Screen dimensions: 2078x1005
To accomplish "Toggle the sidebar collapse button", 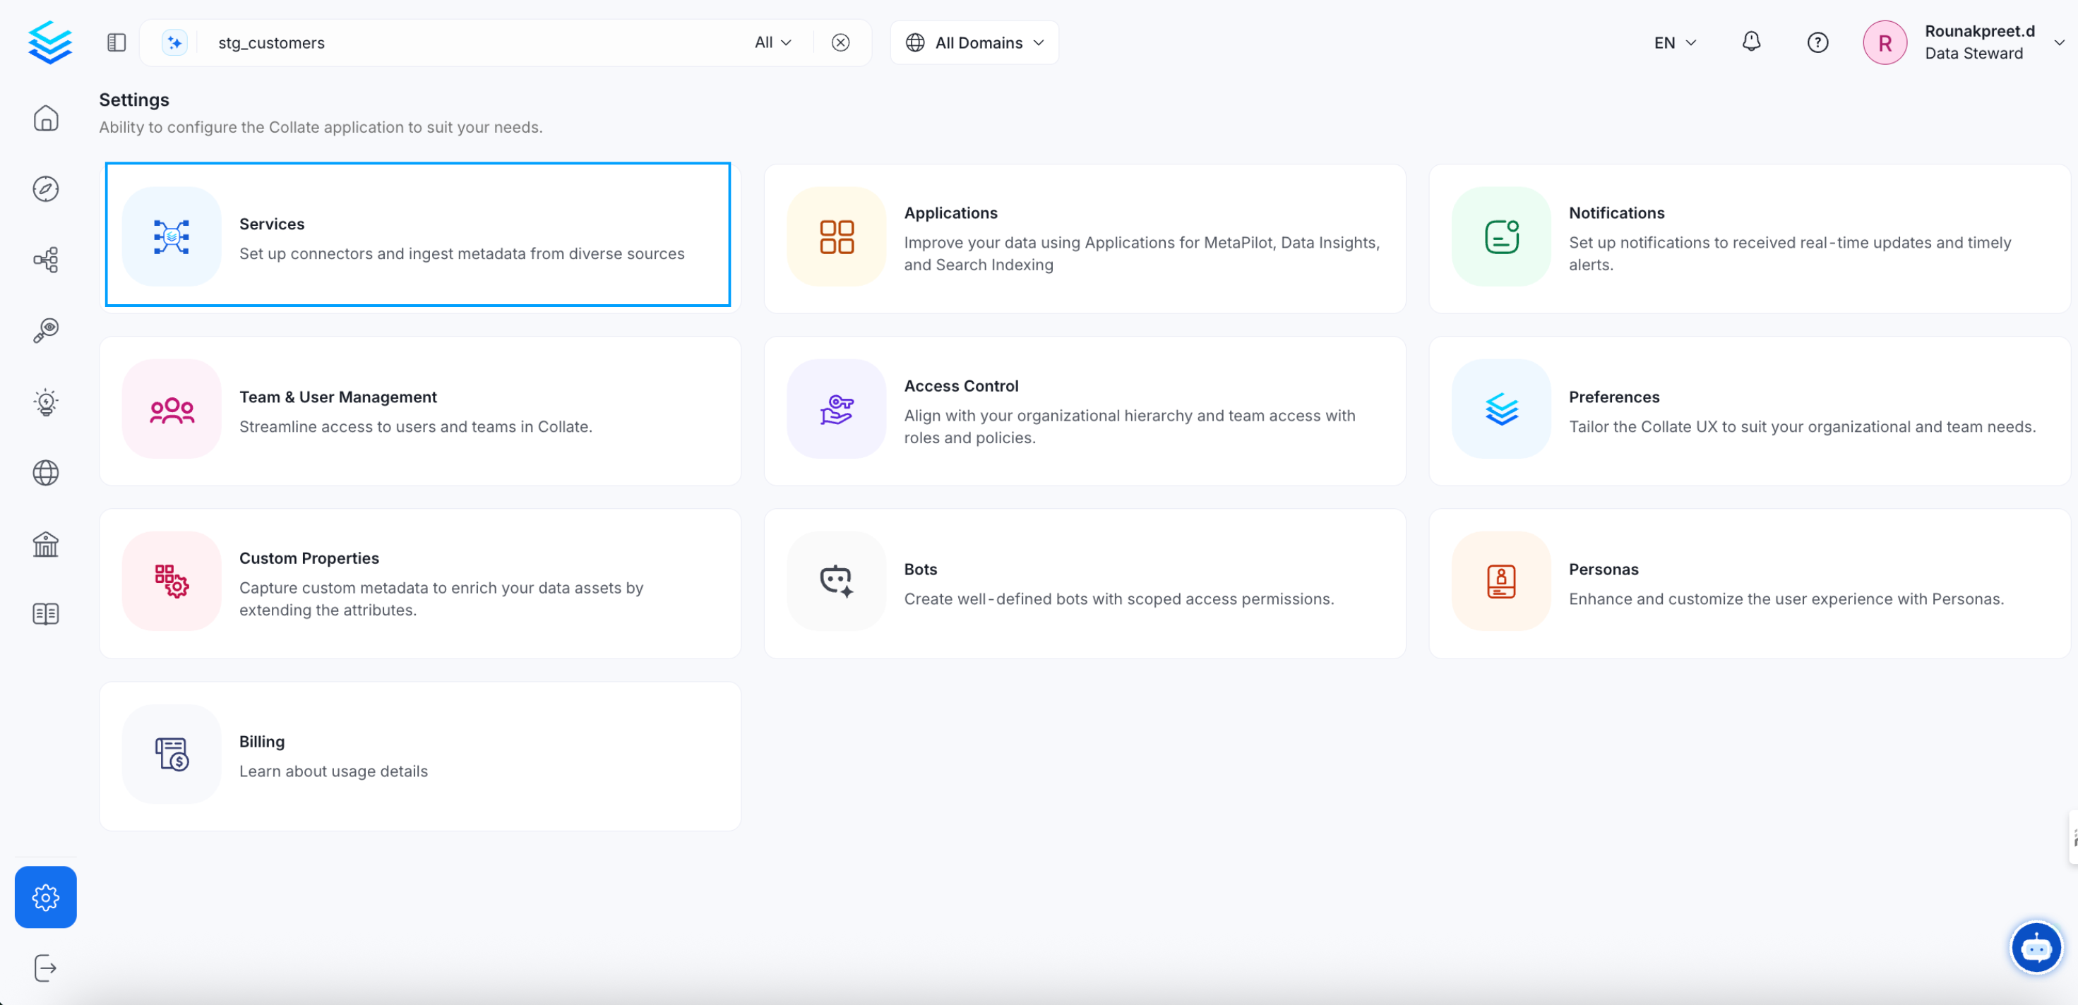I will click(117, 42).
